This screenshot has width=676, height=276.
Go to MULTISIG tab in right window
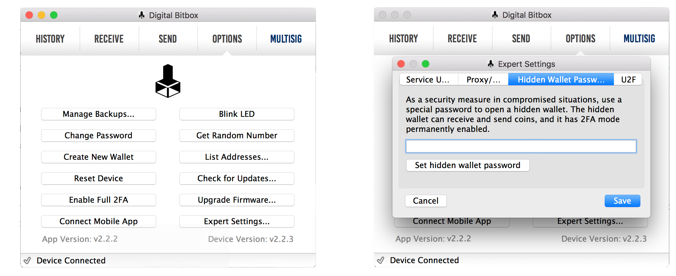639,39
